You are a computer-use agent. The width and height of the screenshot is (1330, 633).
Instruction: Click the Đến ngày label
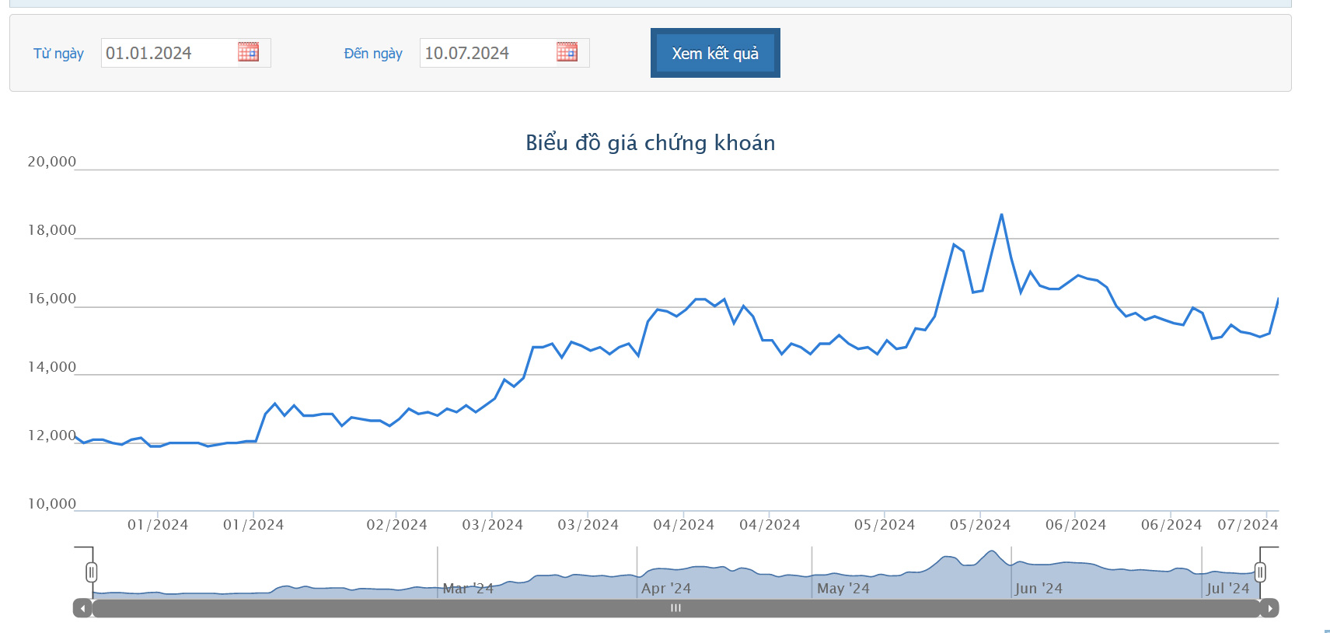click(x=373, y=54)
